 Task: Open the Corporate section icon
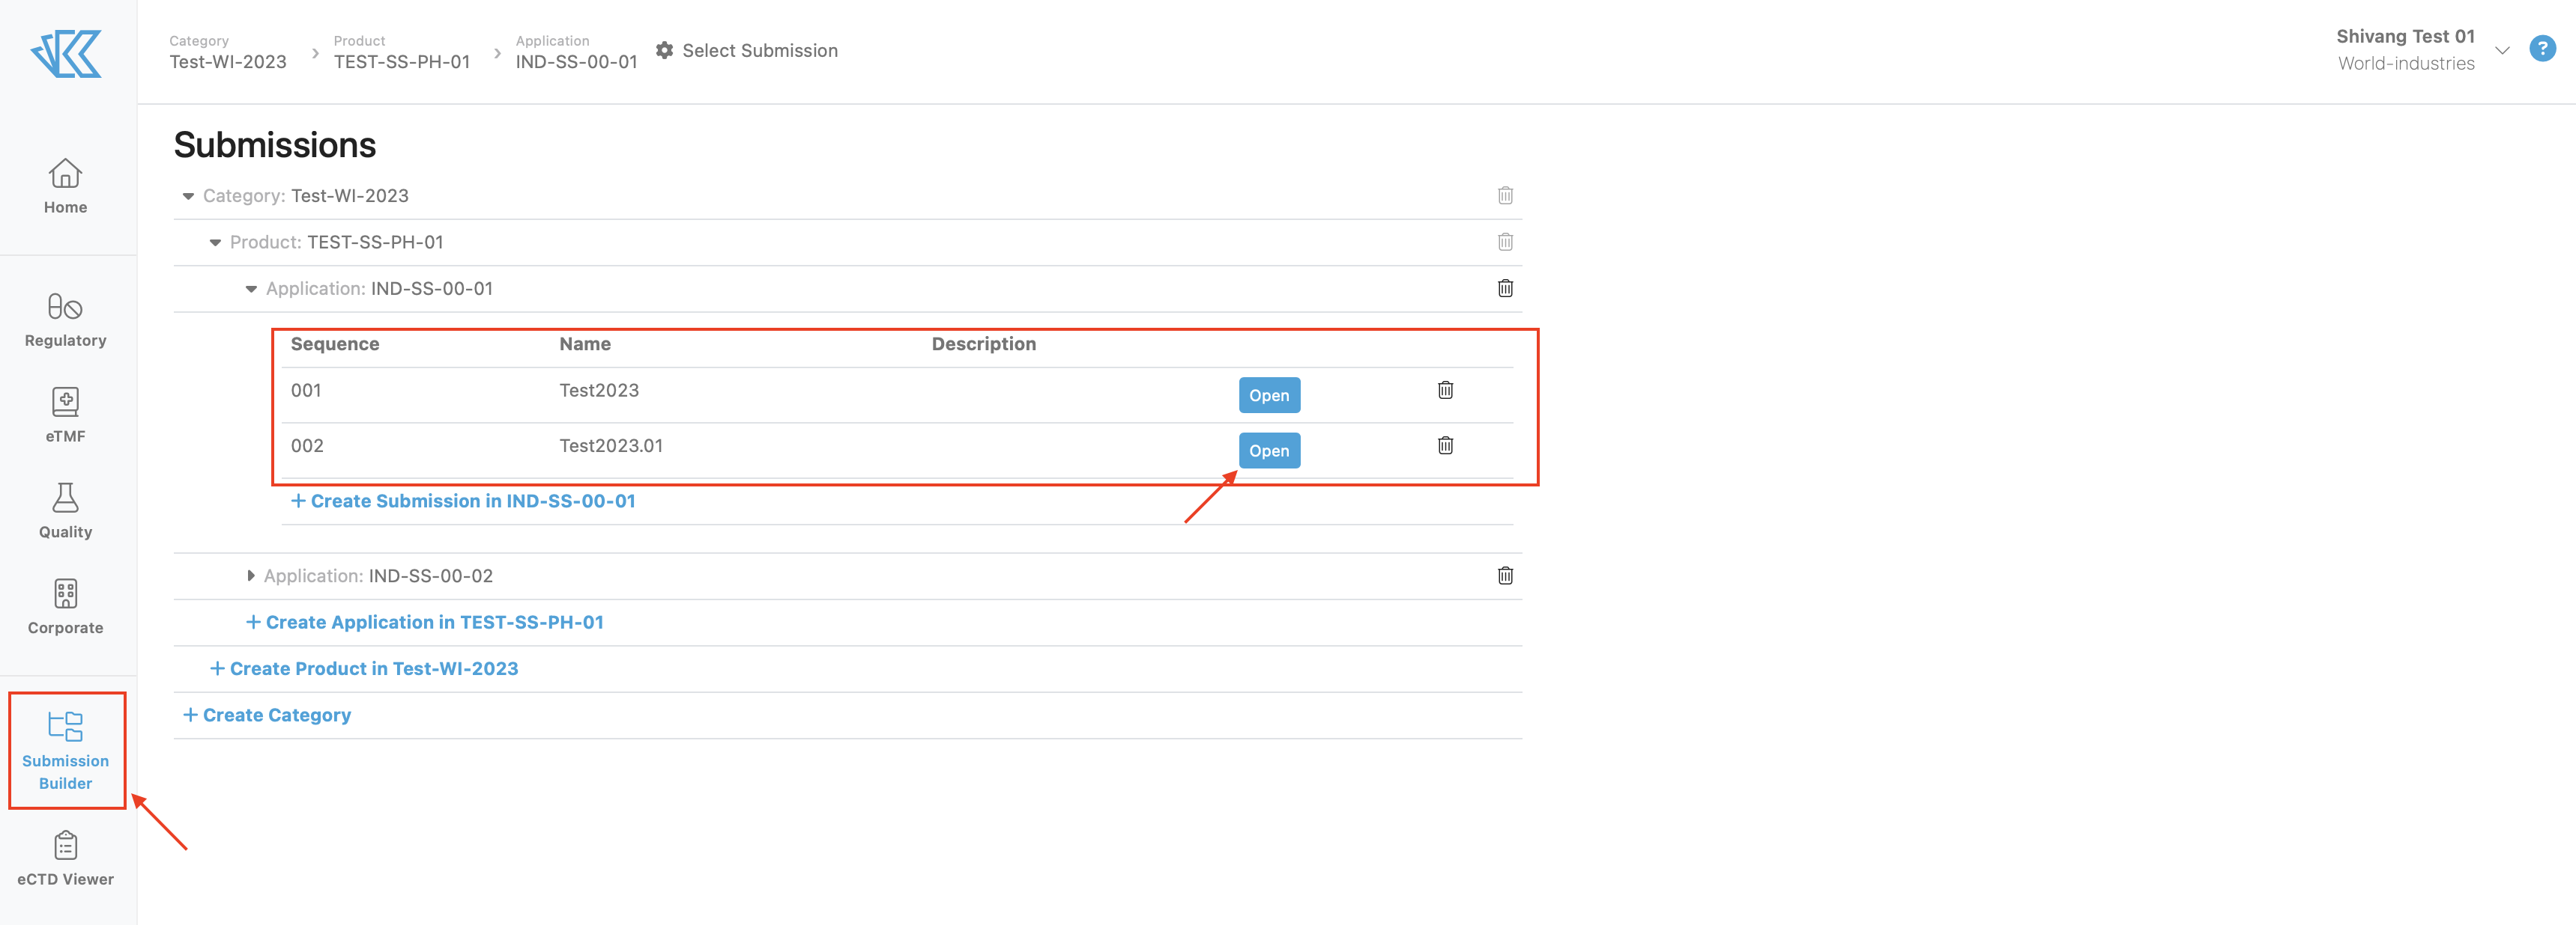click(x=65, y=605)
